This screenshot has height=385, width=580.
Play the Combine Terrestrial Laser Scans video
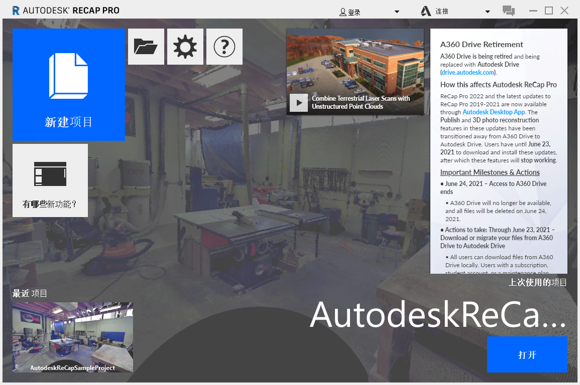[298, 103]
